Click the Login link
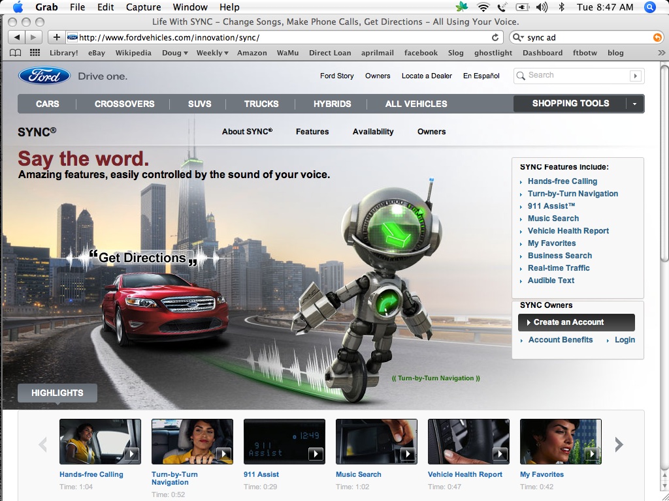The height and width of the screenshot is (501, 669). pos(625,340)
